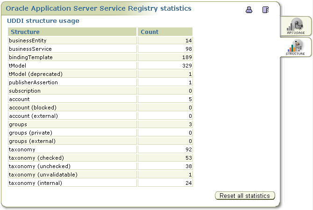This screenshot has width=313, height=210.
Task: Switch to the Structure tab
Action: (x=296, y=47)
